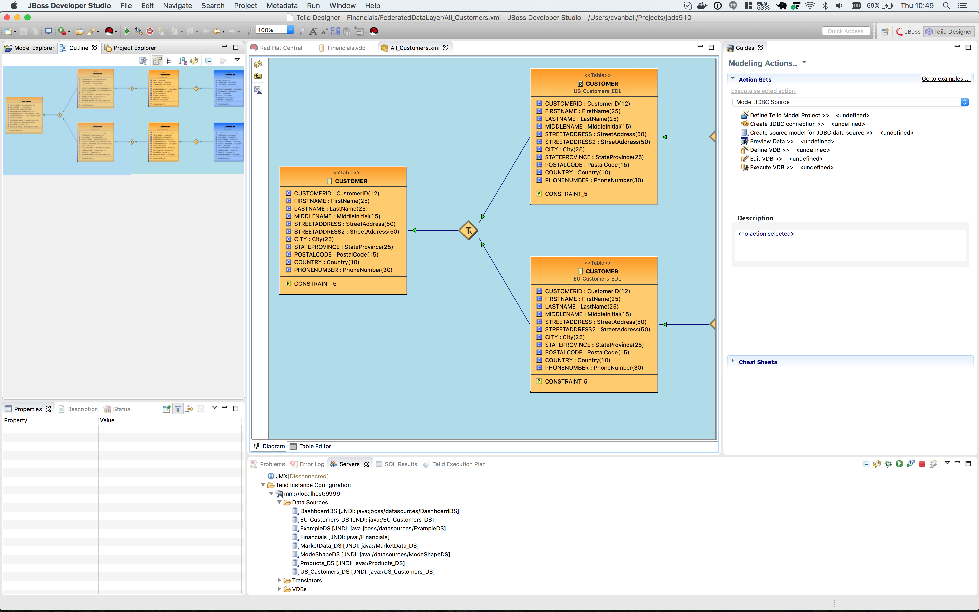Expand the Translators tree node
The image size is (979, 612).
pyautogui.click(x=279, y=580)
